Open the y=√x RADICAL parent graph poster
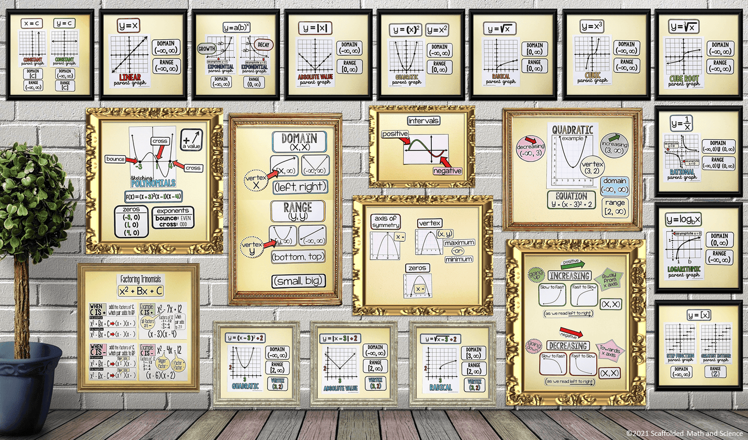Image resolution: width=748 pixels, height=440 pixels. pyautogui.click(x=513, y=54)
